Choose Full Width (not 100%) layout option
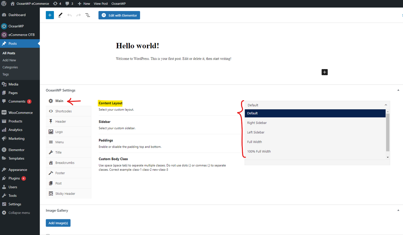 click(315, 142)
